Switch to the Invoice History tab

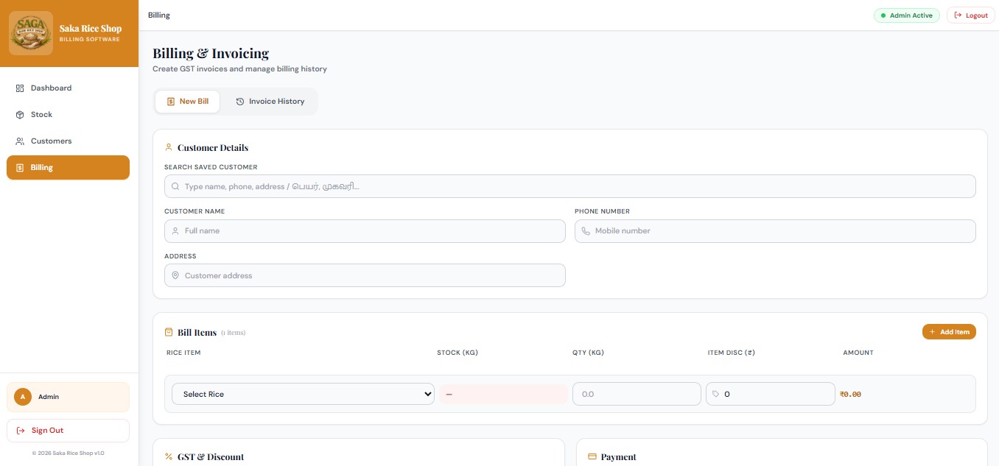tap(270, 102)
